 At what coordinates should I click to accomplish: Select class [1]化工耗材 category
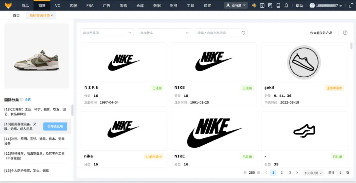pyautogui.click(x=35, y=112)
